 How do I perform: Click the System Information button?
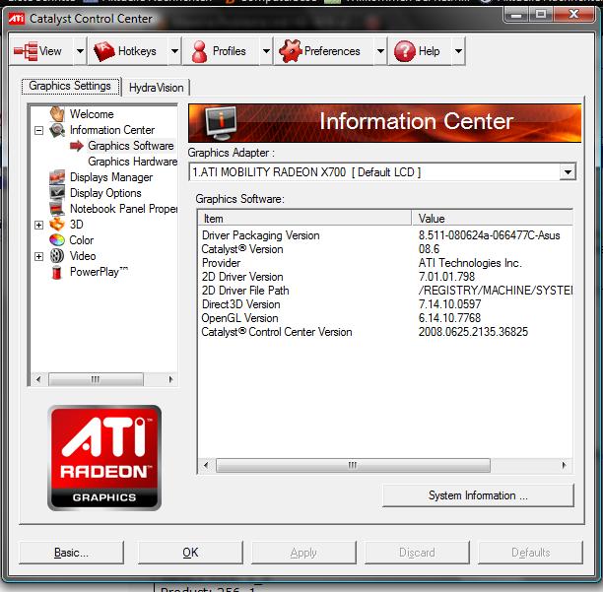[x=478, y=495]
